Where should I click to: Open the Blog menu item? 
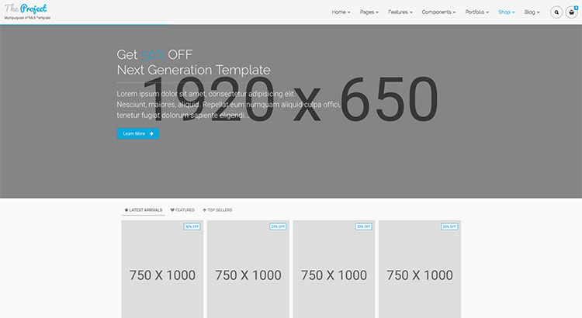pyautogui.click(x=532, y=12)
